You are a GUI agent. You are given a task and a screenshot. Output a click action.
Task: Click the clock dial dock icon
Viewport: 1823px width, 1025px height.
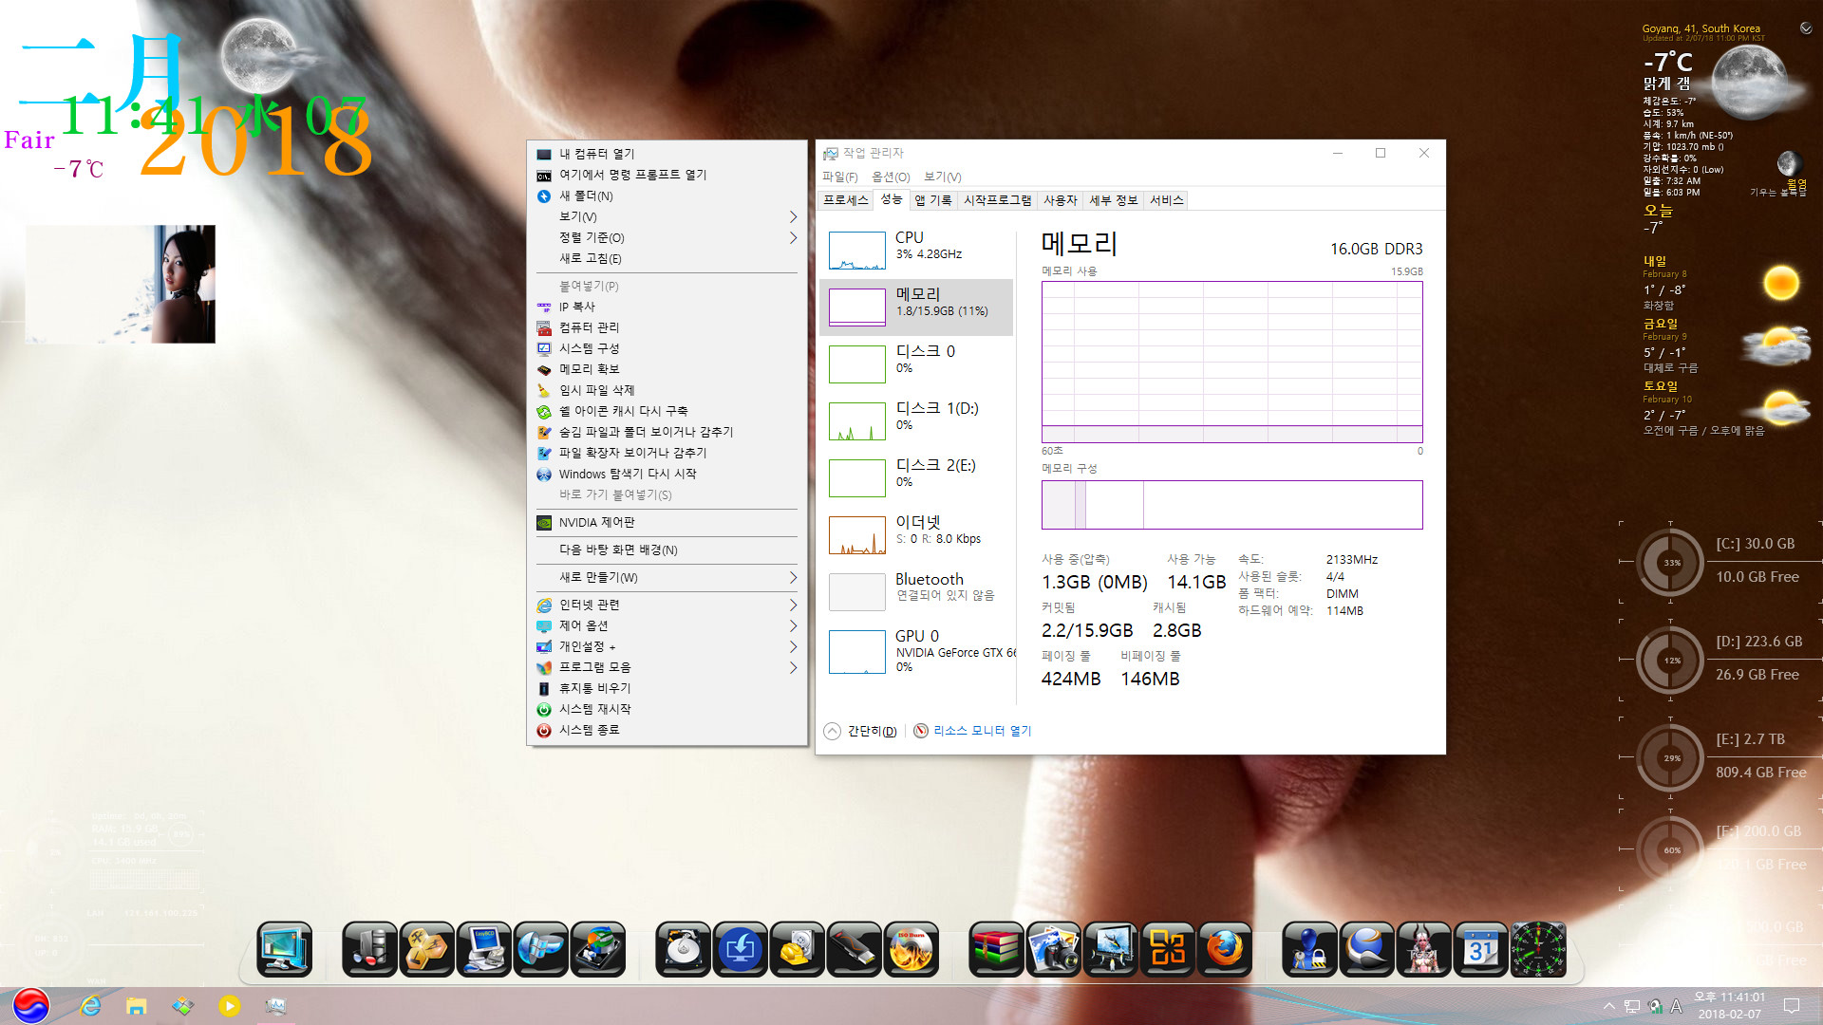[x=1538, y=948]
